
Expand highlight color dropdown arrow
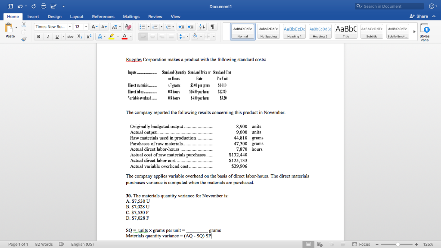[x=118, y=37]
